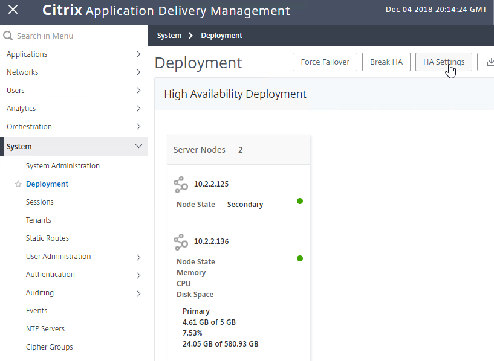Expand the Authentication submenu

point(138,275)
